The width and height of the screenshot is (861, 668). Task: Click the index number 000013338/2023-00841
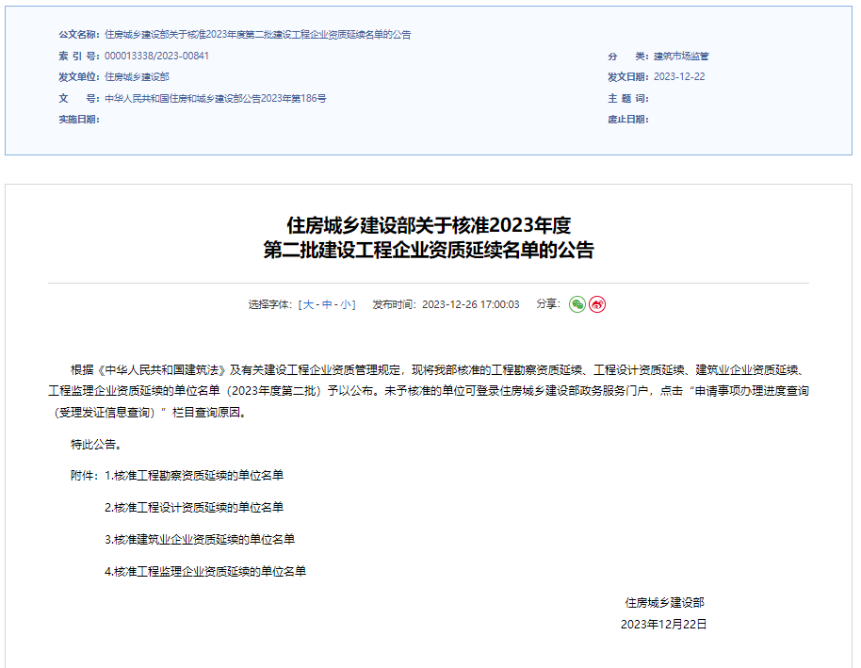(156, 57)
